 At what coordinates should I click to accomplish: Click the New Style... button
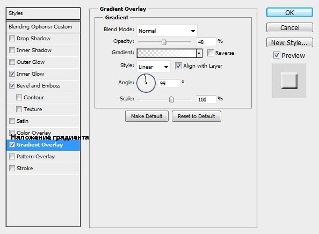click(x=289, y=42)
